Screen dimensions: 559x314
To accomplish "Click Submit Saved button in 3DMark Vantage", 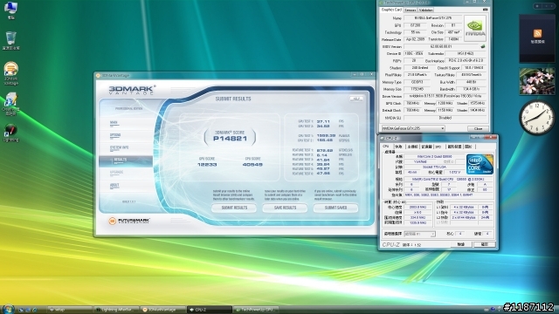I will click(x=335, y=208).
